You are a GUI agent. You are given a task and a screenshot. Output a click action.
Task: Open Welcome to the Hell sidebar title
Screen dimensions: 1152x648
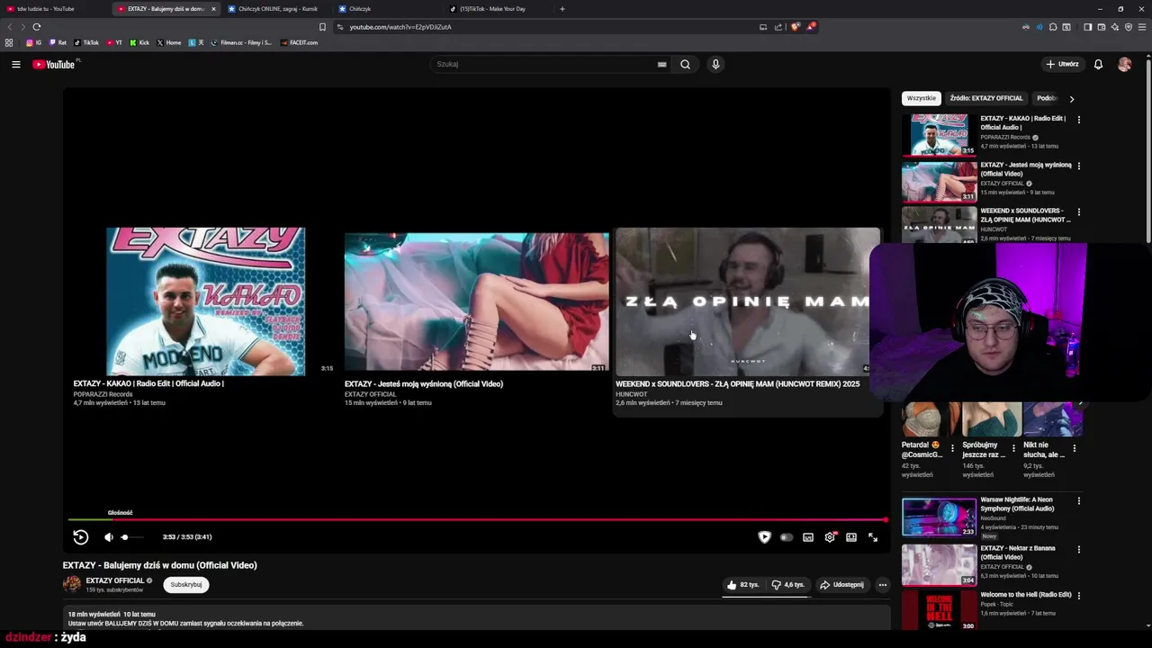pyautogui.click(x=1026, y=595)
